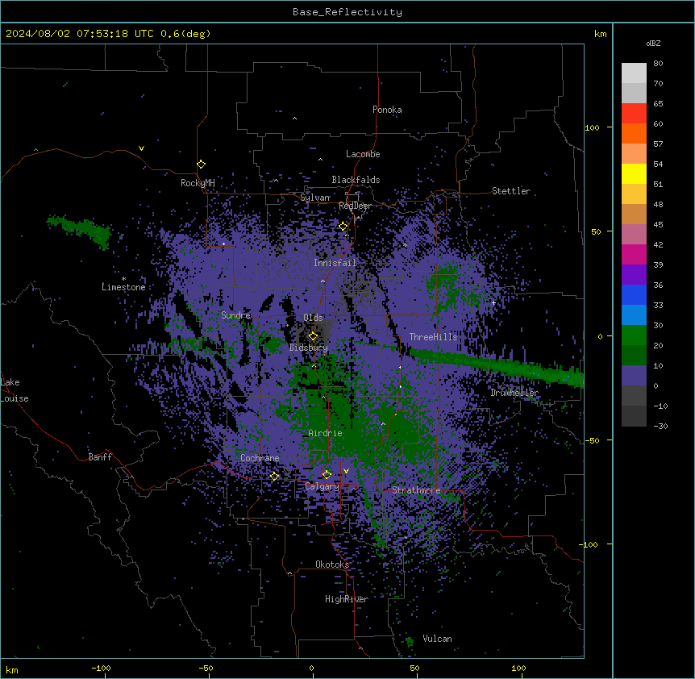The width and height of the screenshot is (695, 679).
Task: Pick the blue 33-36 dBZ legend swatch
Action: pyautogui.click(x=634, y=294)
